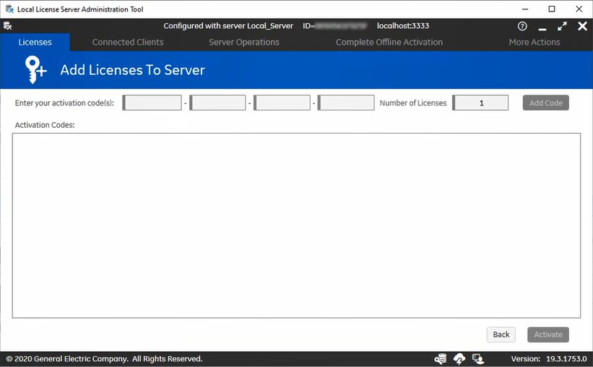Viewport: 593px width, 367px height.
Task: Click the inner minimize dash icon
Action: pos(542,29)
